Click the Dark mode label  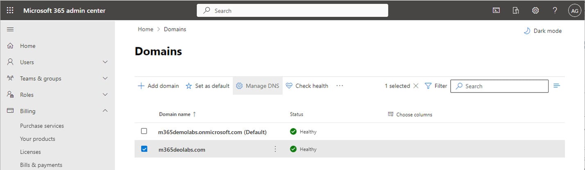click(548, 31)
